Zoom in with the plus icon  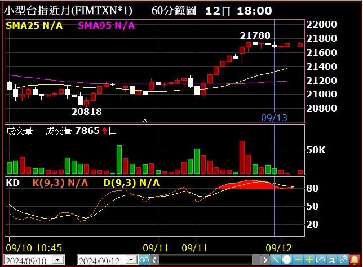(309, 260)
